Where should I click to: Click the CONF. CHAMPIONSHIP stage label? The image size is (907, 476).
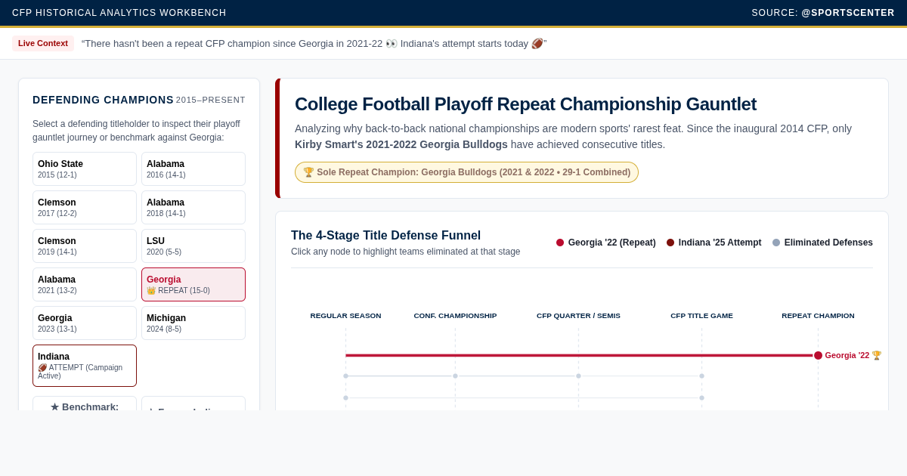tap(455, 316)
